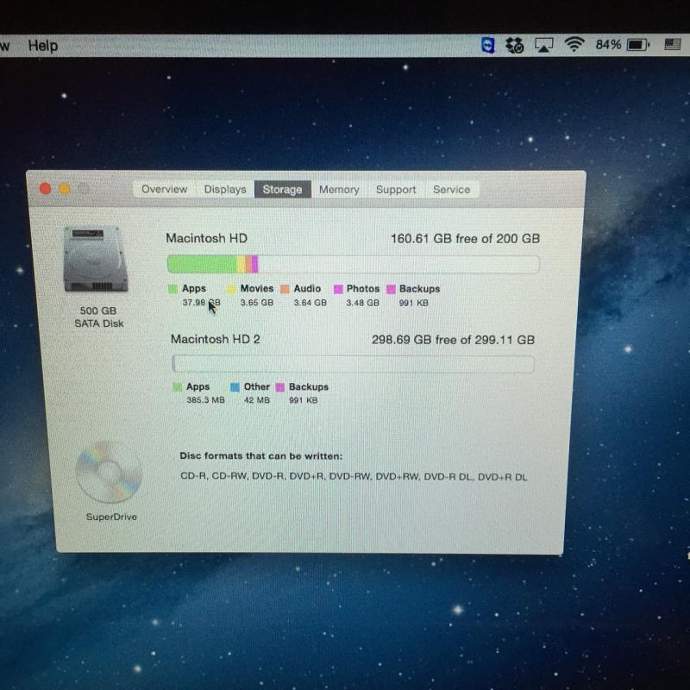Click the green Apps swatch for Macintosh HD
The width and height of the screenshot is (690, 690).
pyautogui.click(x=172, y=289)
